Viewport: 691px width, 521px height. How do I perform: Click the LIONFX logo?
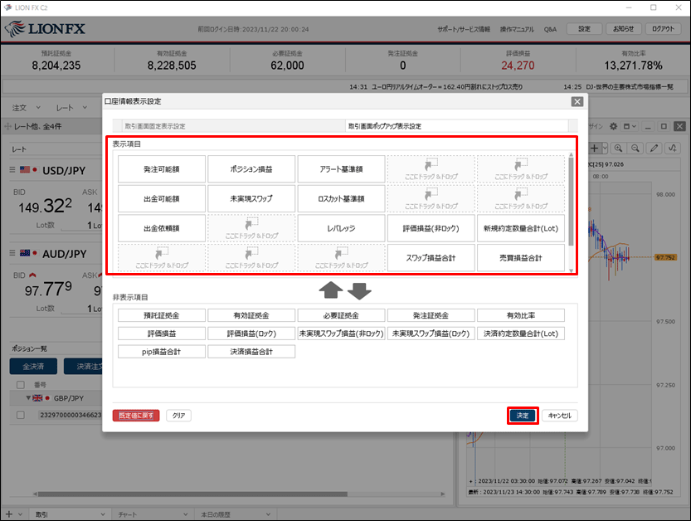pos(45,29)
